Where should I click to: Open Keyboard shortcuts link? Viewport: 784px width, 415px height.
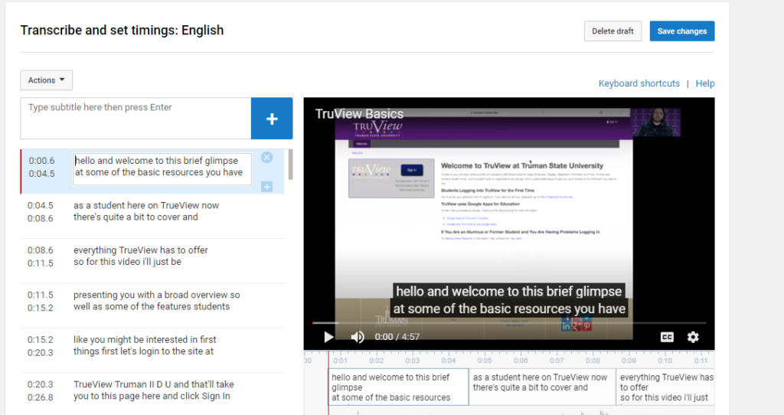639,83
